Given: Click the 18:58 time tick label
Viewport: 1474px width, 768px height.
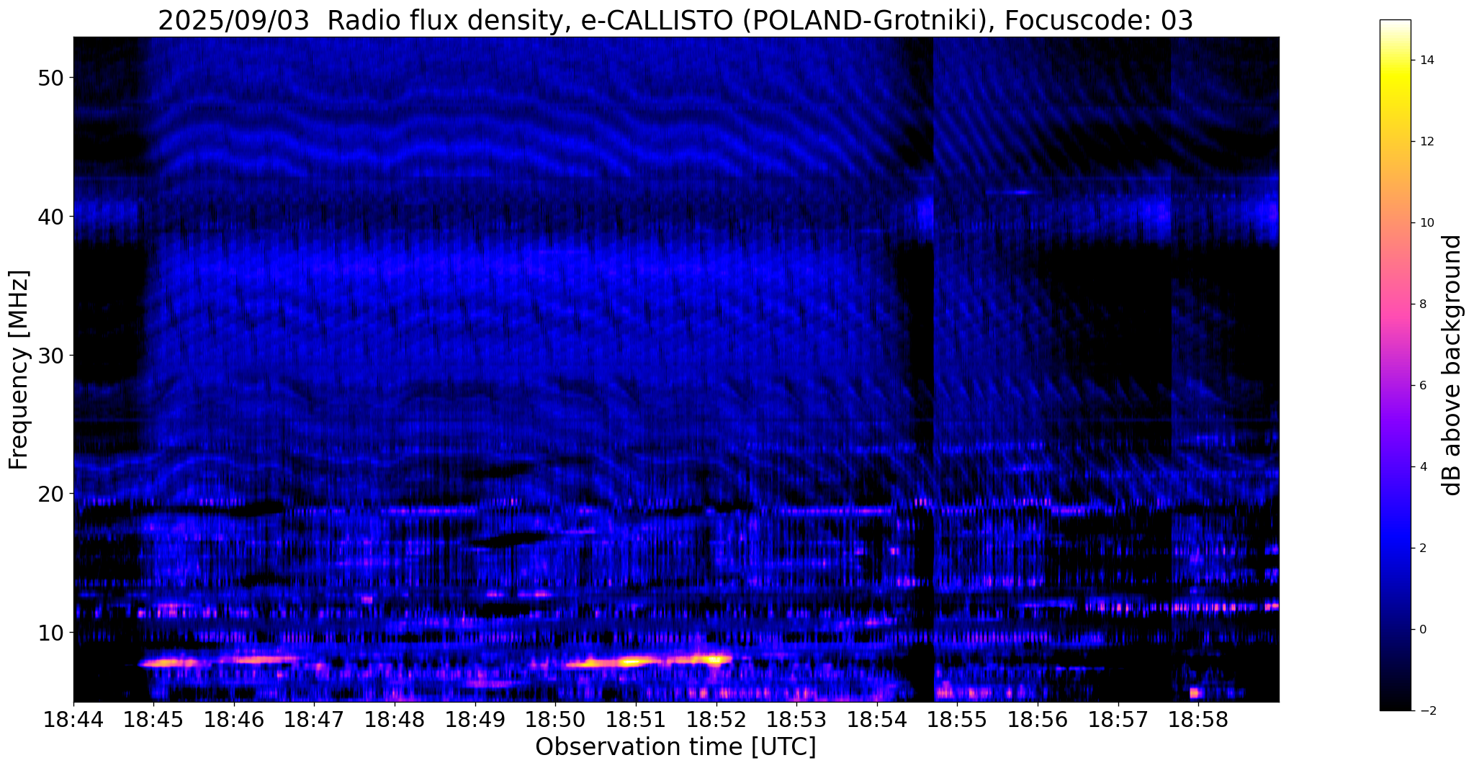Looking at the screenshot, I should point(1198,721).
